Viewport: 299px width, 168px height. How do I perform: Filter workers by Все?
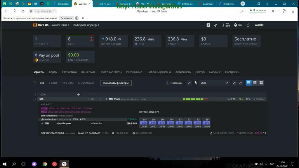pyautogui.click(x=42, y=83)
